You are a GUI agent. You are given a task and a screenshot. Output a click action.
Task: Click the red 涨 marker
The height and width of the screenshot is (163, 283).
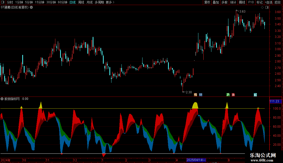pos(233,95)
